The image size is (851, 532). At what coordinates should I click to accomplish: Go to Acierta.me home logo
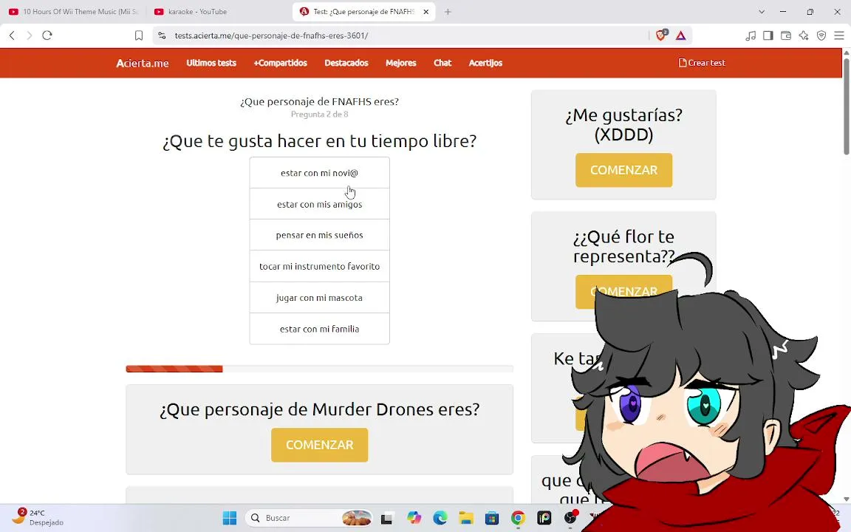click(142, 63)
